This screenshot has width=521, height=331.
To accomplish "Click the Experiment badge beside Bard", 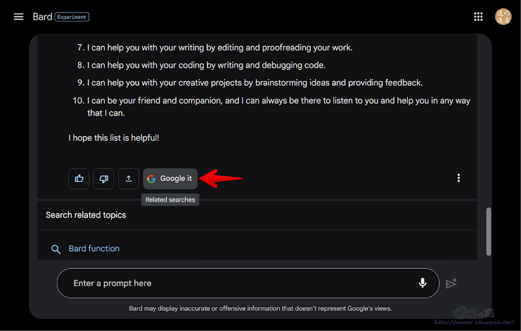I will pyautogui.click(x=72, y=17).
